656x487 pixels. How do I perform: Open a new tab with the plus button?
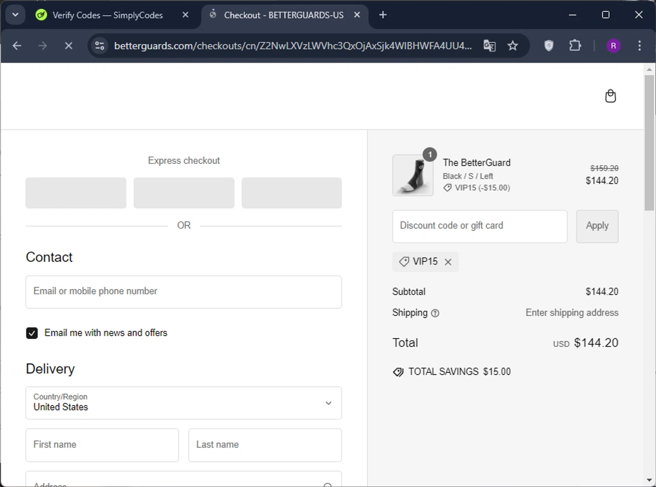(383, 15)
